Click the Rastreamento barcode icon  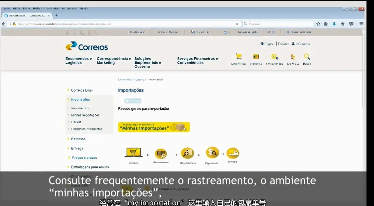[161, 154]
